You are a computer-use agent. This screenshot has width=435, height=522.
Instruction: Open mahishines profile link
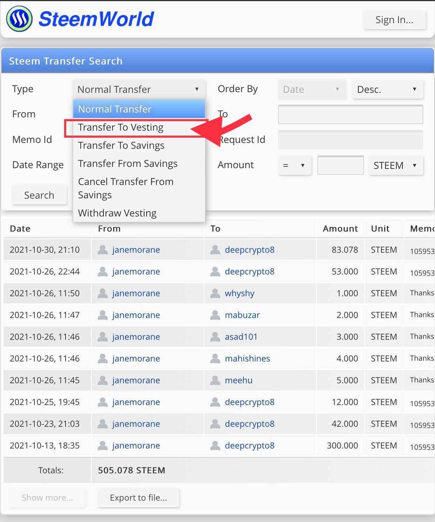(x=247, y=358)
